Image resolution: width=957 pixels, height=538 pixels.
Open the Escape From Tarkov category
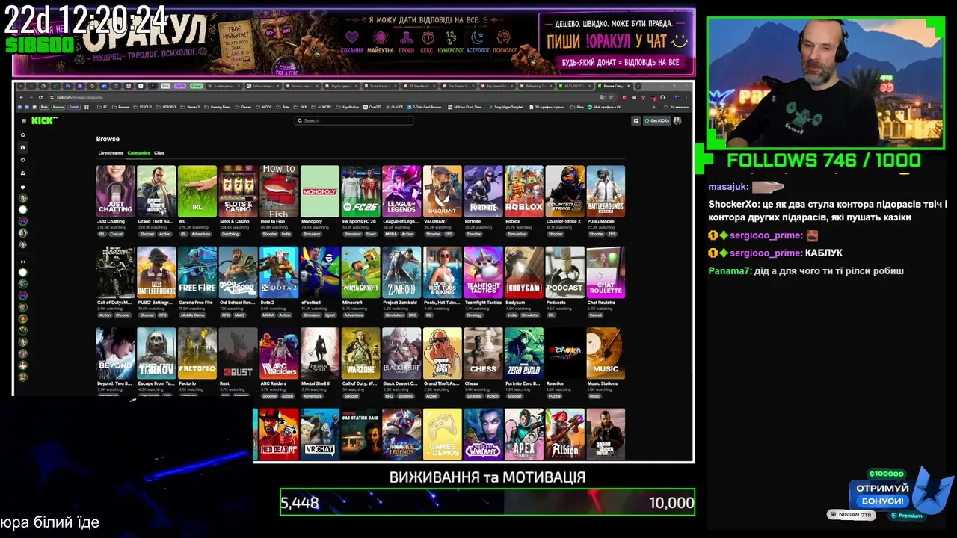point(156,353)
